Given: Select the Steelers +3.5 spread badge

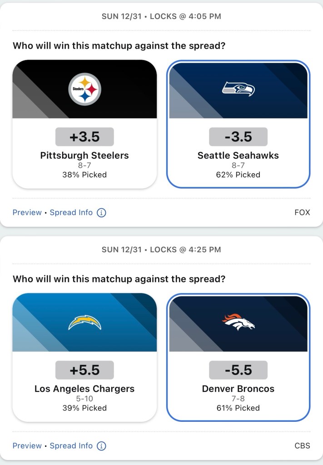Looking at the screenshot, I should pyautogui.click(x=84, y=137).
